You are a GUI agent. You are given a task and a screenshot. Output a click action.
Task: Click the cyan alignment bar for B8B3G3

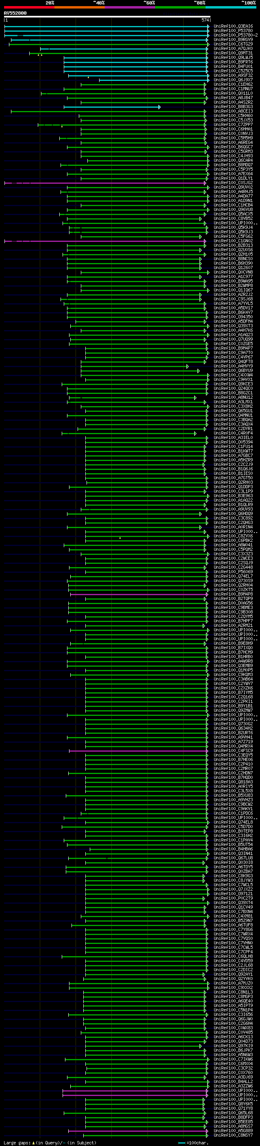112,107
